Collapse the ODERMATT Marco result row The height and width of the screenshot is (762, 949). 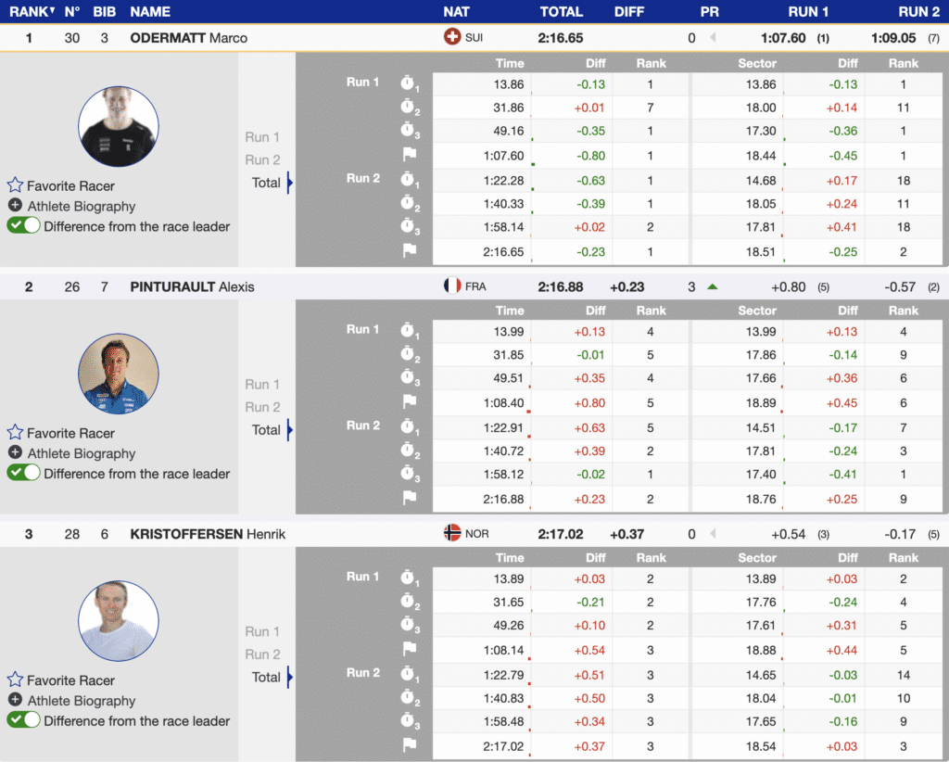tap(189, 38)
